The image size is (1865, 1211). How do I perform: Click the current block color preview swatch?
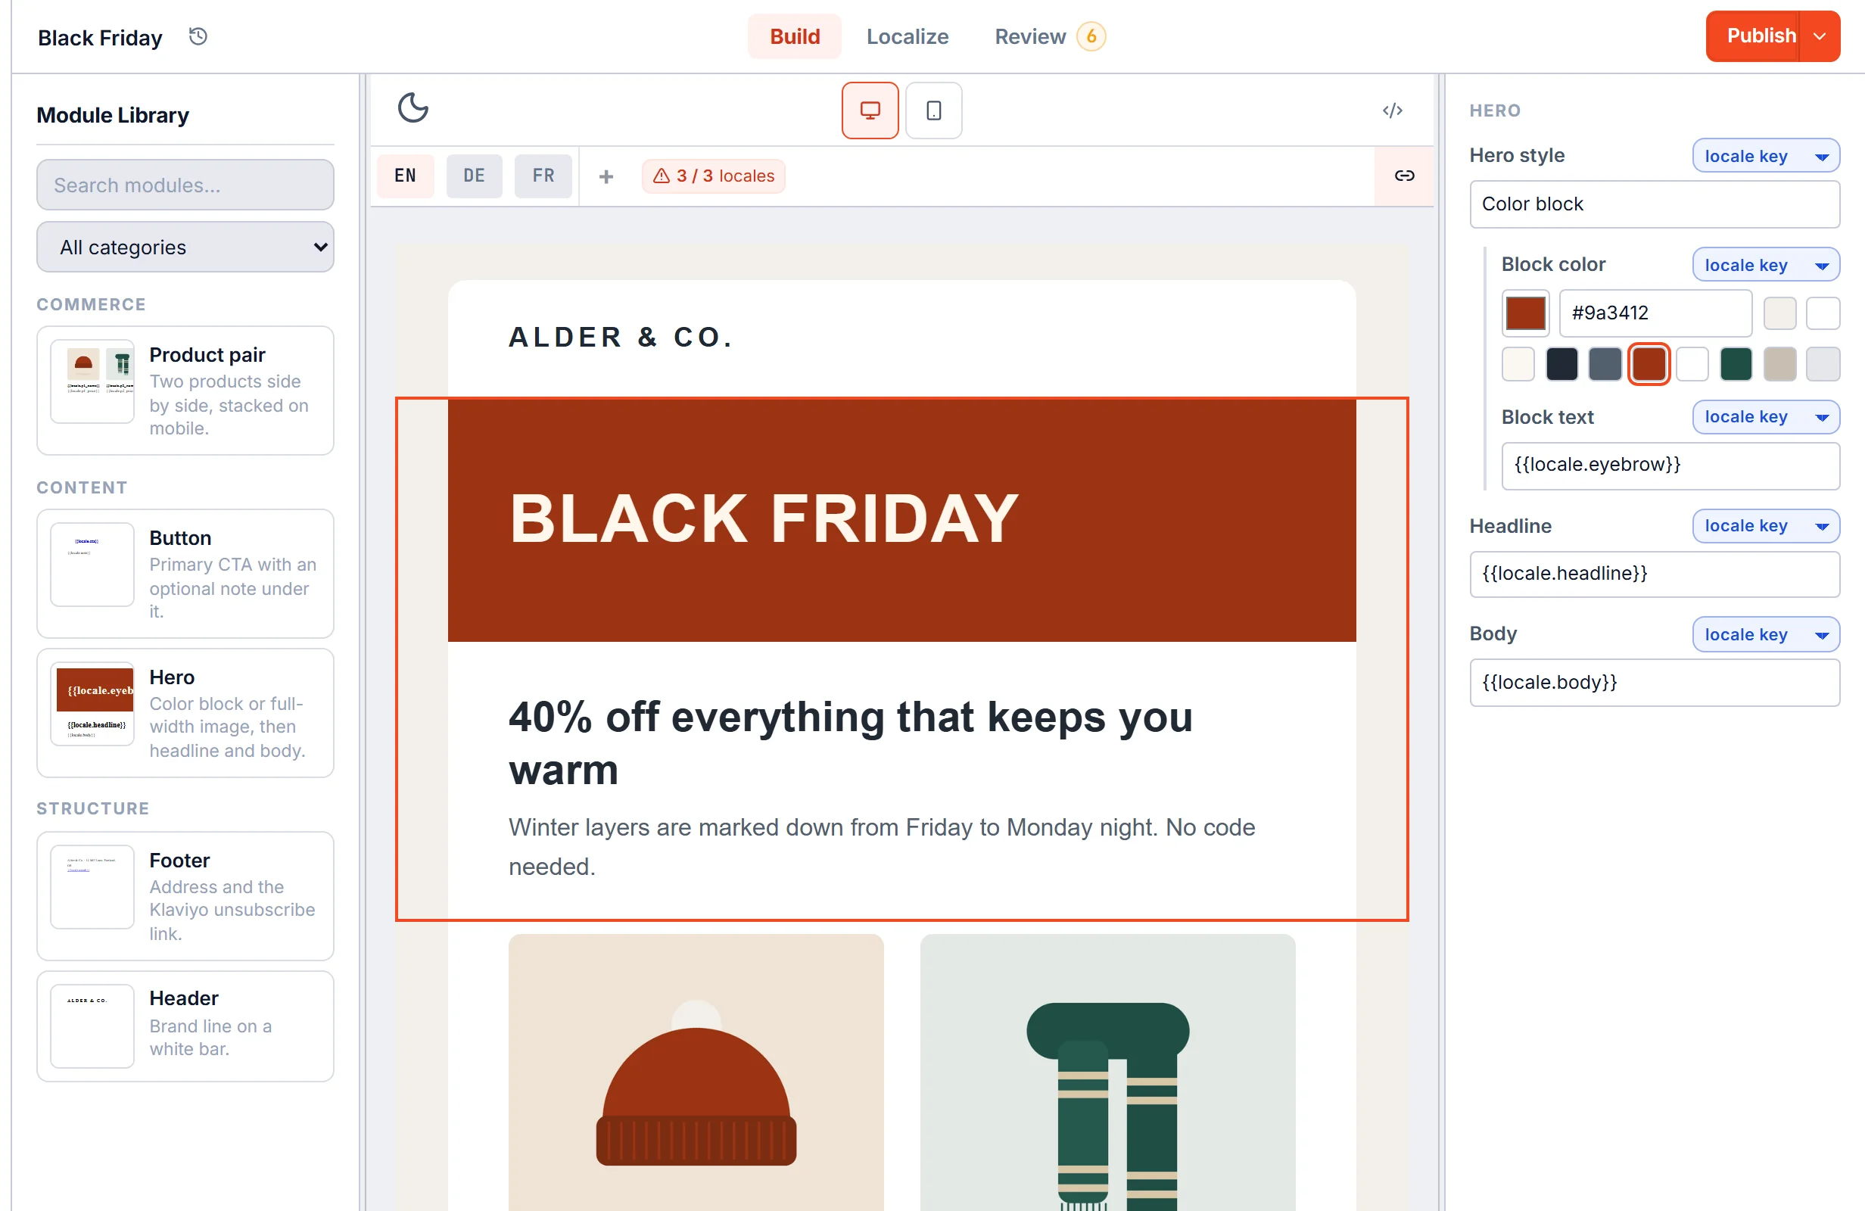[1525, 313]
